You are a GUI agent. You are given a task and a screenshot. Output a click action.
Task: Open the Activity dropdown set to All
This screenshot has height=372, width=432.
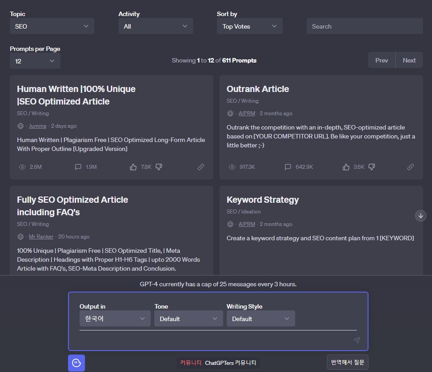click(x=156, y=26)
